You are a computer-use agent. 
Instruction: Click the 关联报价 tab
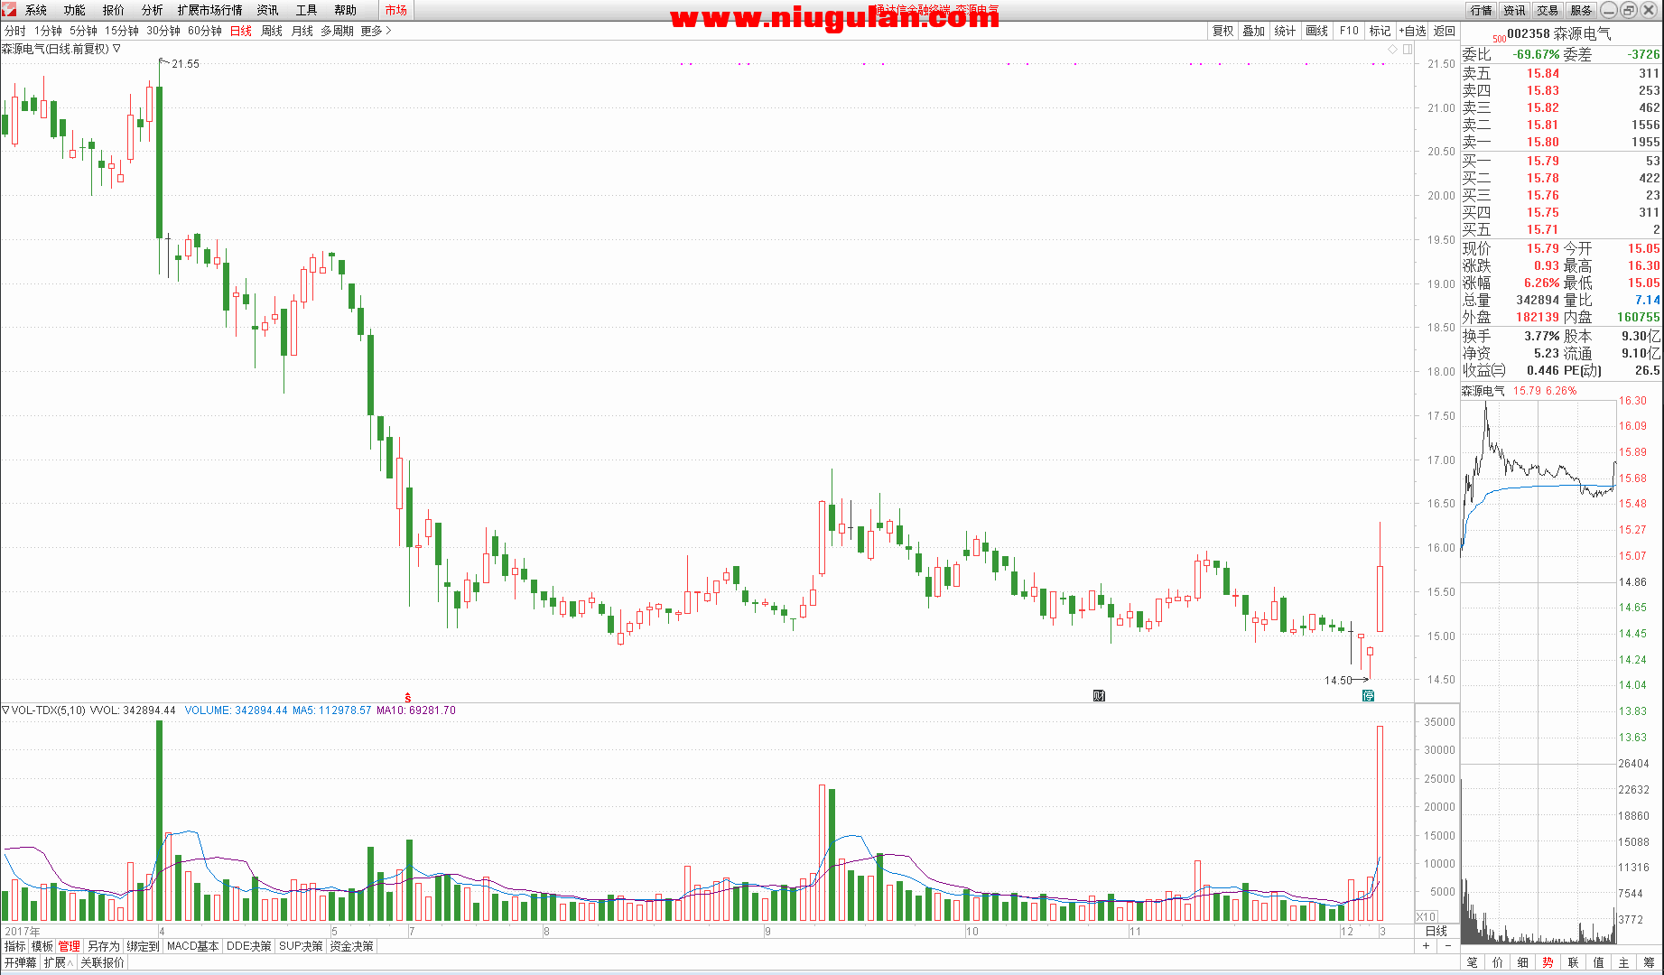[x=102, y=962]
